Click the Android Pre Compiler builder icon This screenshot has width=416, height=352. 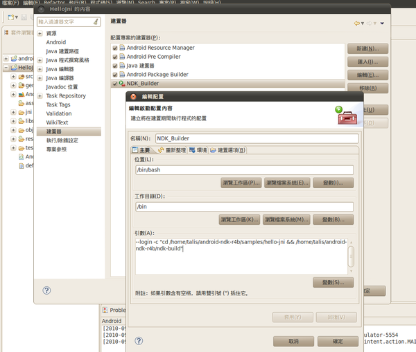[x=122, y=57]
